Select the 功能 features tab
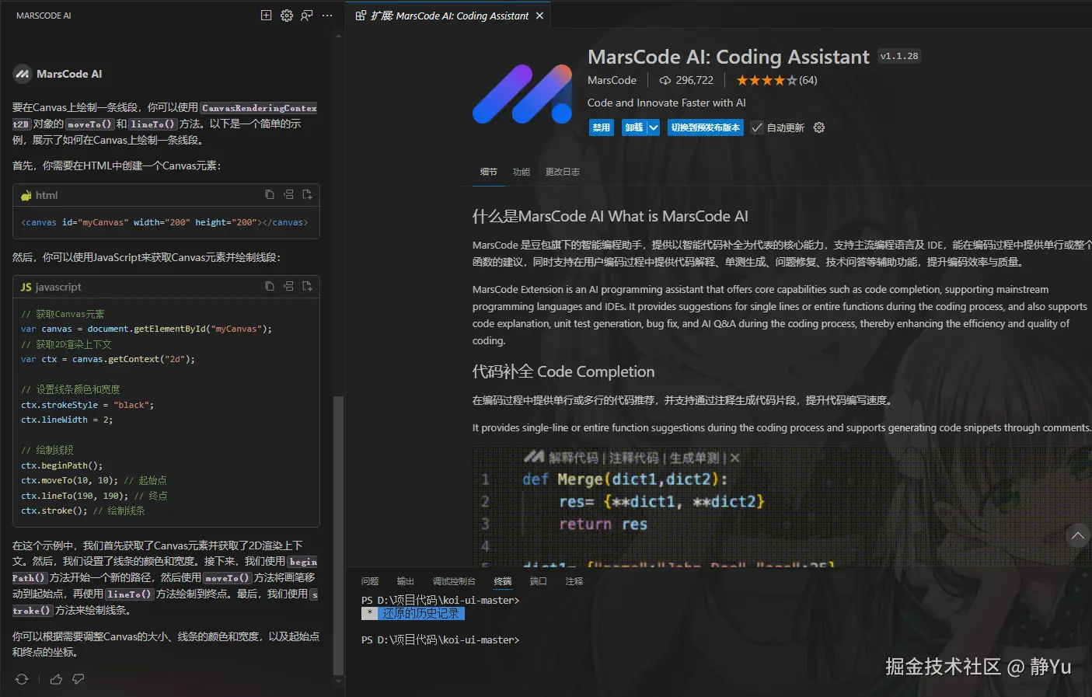 [x=522, y=172]
